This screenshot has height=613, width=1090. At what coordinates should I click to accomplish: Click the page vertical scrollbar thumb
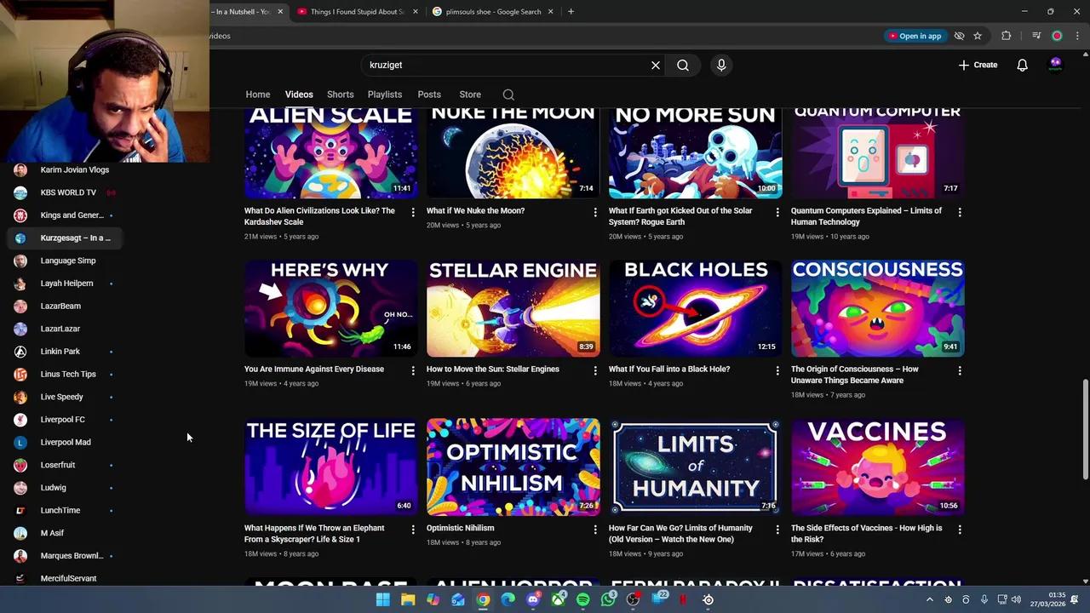click(x=1085, y=430)
